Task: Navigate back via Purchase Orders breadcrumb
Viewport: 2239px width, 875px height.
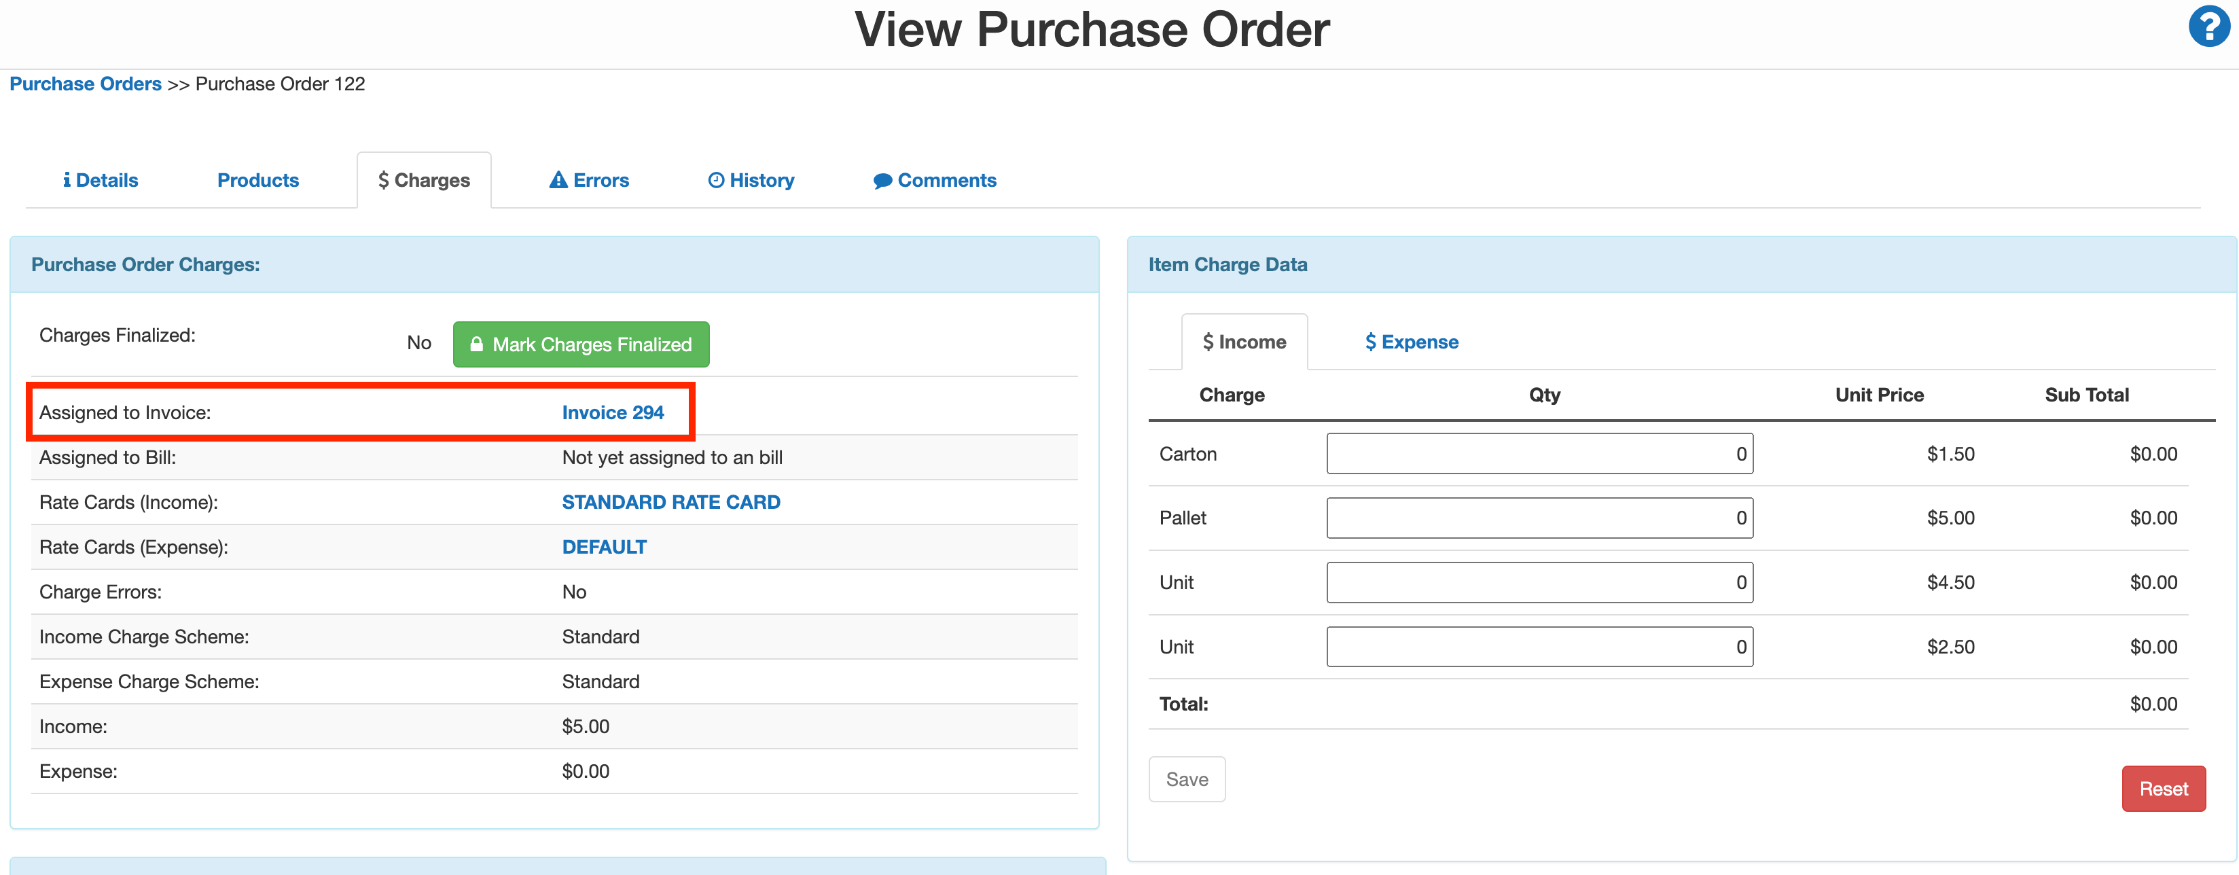Action: point(85,84)
